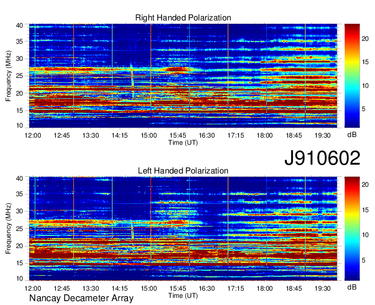This screenshot has height=305, width=375.
Task: Click the "25" frequency tick of Right Handed plot
Action: coord(19,76)
